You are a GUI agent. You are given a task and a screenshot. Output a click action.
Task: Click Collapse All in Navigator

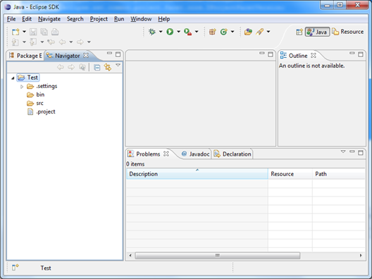[97, 68]
